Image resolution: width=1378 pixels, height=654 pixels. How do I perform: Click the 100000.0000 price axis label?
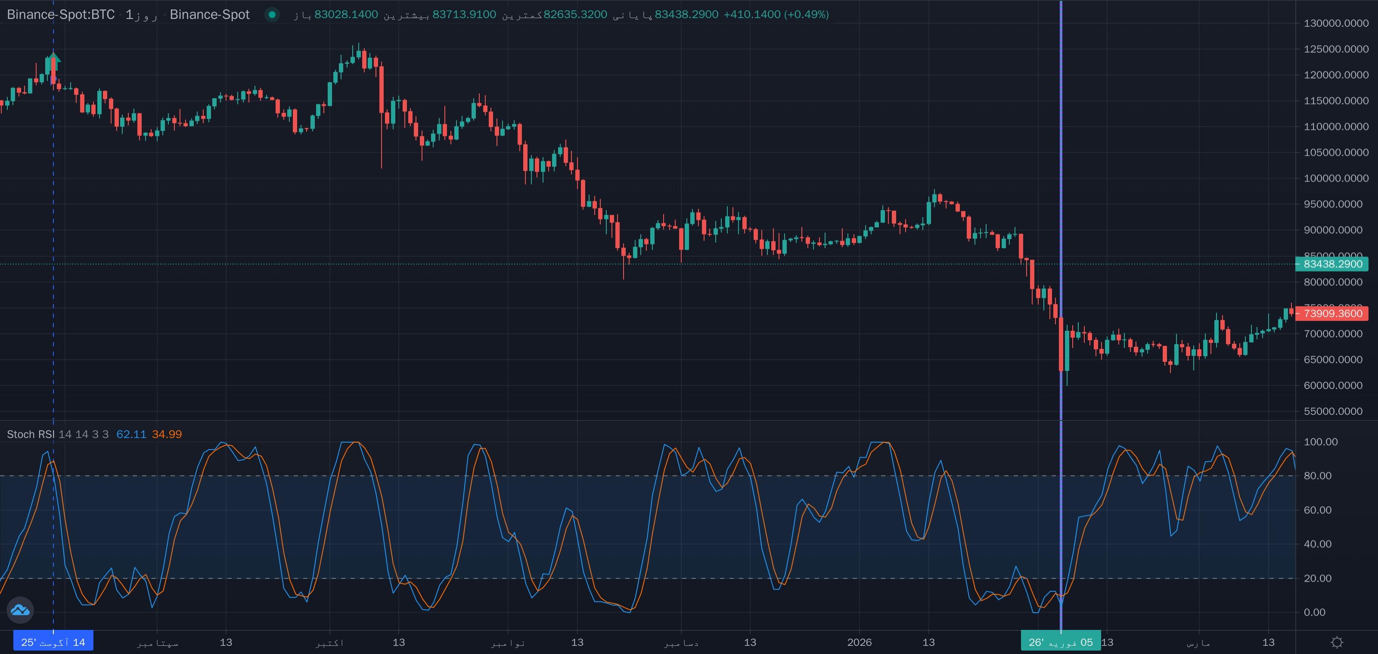pyautogui.click(x=1336, y=178)
